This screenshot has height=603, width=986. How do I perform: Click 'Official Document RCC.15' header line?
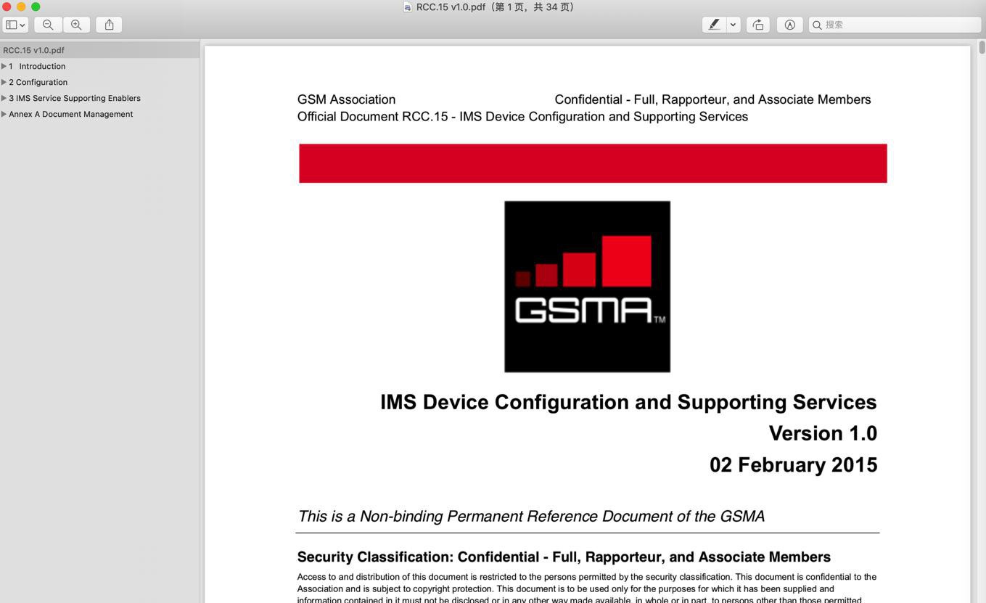point(522,117)
